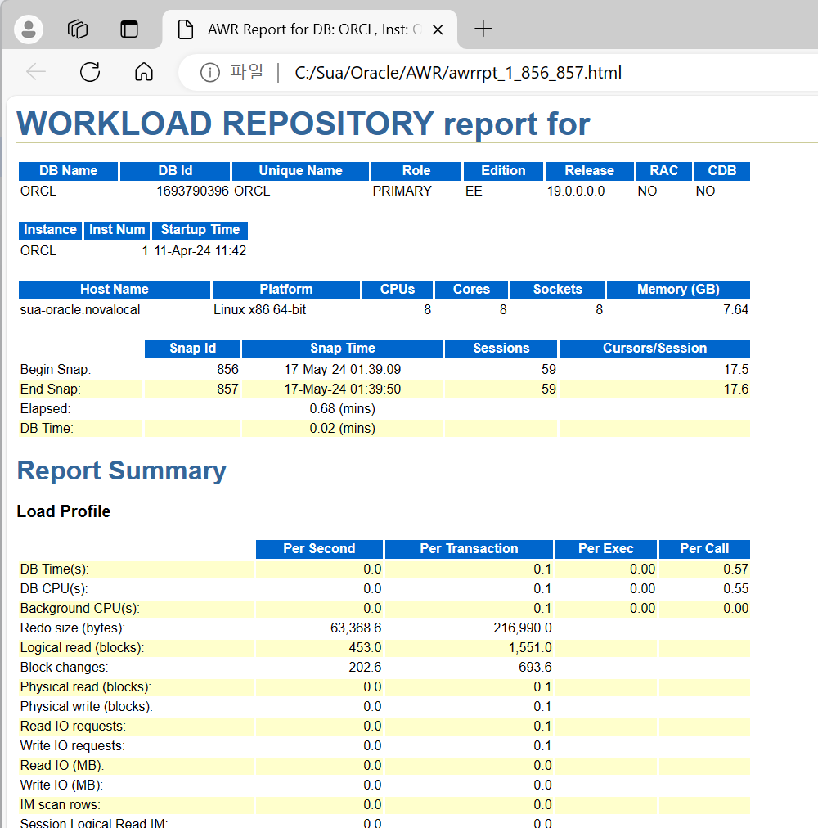The image size is (818, 828).
Task: Click Block changes per transaction 693.6
Action: 535,668
